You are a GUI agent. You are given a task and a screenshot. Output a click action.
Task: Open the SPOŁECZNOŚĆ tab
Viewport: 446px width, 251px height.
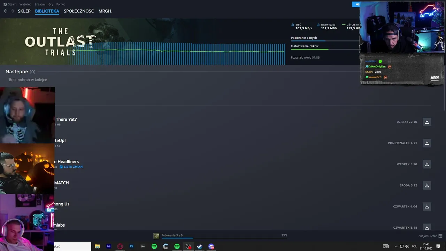(x=79, y=11)
